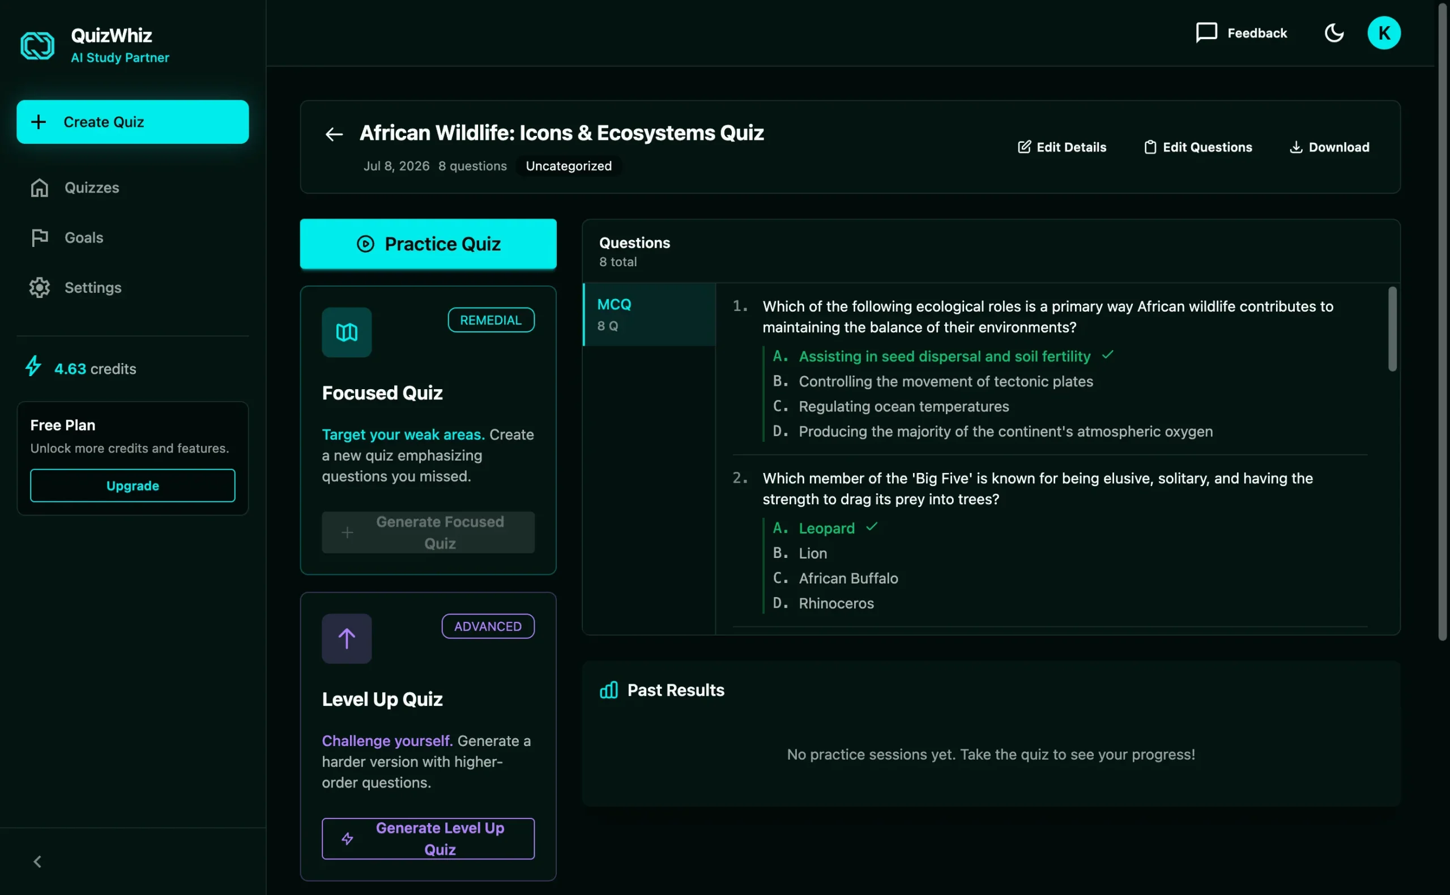Click Generate Focused Quiz button
The image size is (1450, 895).
pyautogui.click(x=428, y=532)
